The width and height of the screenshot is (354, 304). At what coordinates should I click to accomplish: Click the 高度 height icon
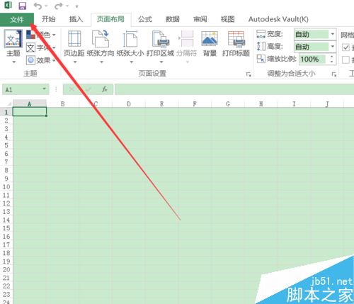tap(261, 46)
